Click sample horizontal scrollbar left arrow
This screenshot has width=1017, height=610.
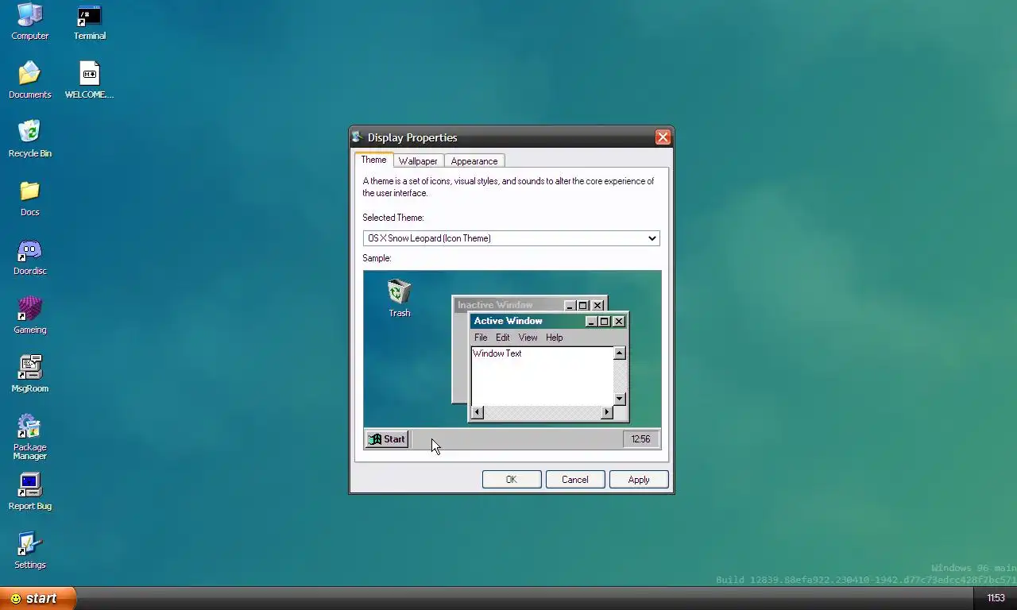(478, 412)
